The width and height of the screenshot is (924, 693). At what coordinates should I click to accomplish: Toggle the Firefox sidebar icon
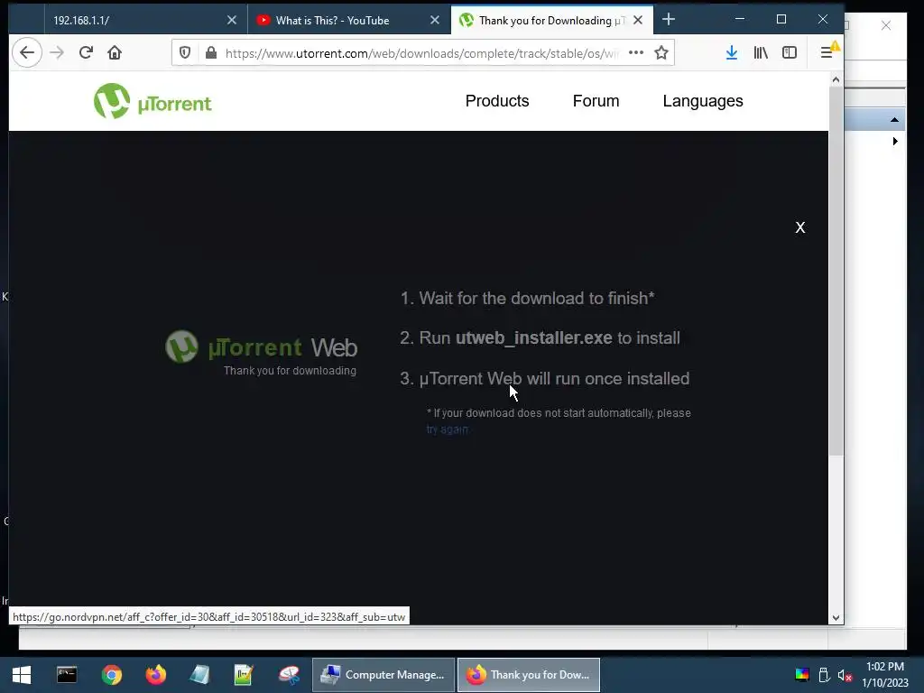(x=789, y=52)
